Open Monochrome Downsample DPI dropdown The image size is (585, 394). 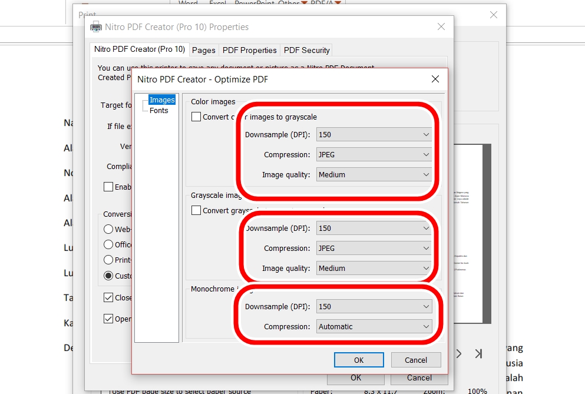tap(374, 307)
